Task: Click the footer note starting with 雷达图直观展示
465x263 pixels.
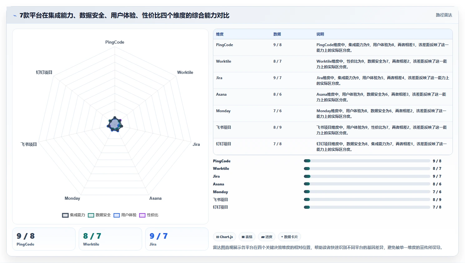Action: click(328, 247)
